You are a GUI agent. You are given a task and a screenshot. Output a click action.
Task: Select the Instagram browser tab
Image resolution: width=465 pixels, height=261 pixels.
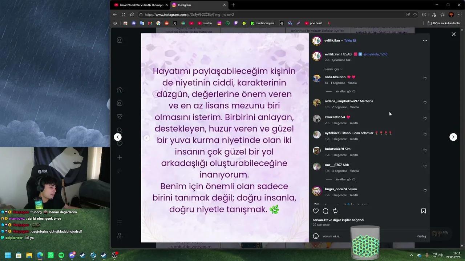[x=199, y=5]
